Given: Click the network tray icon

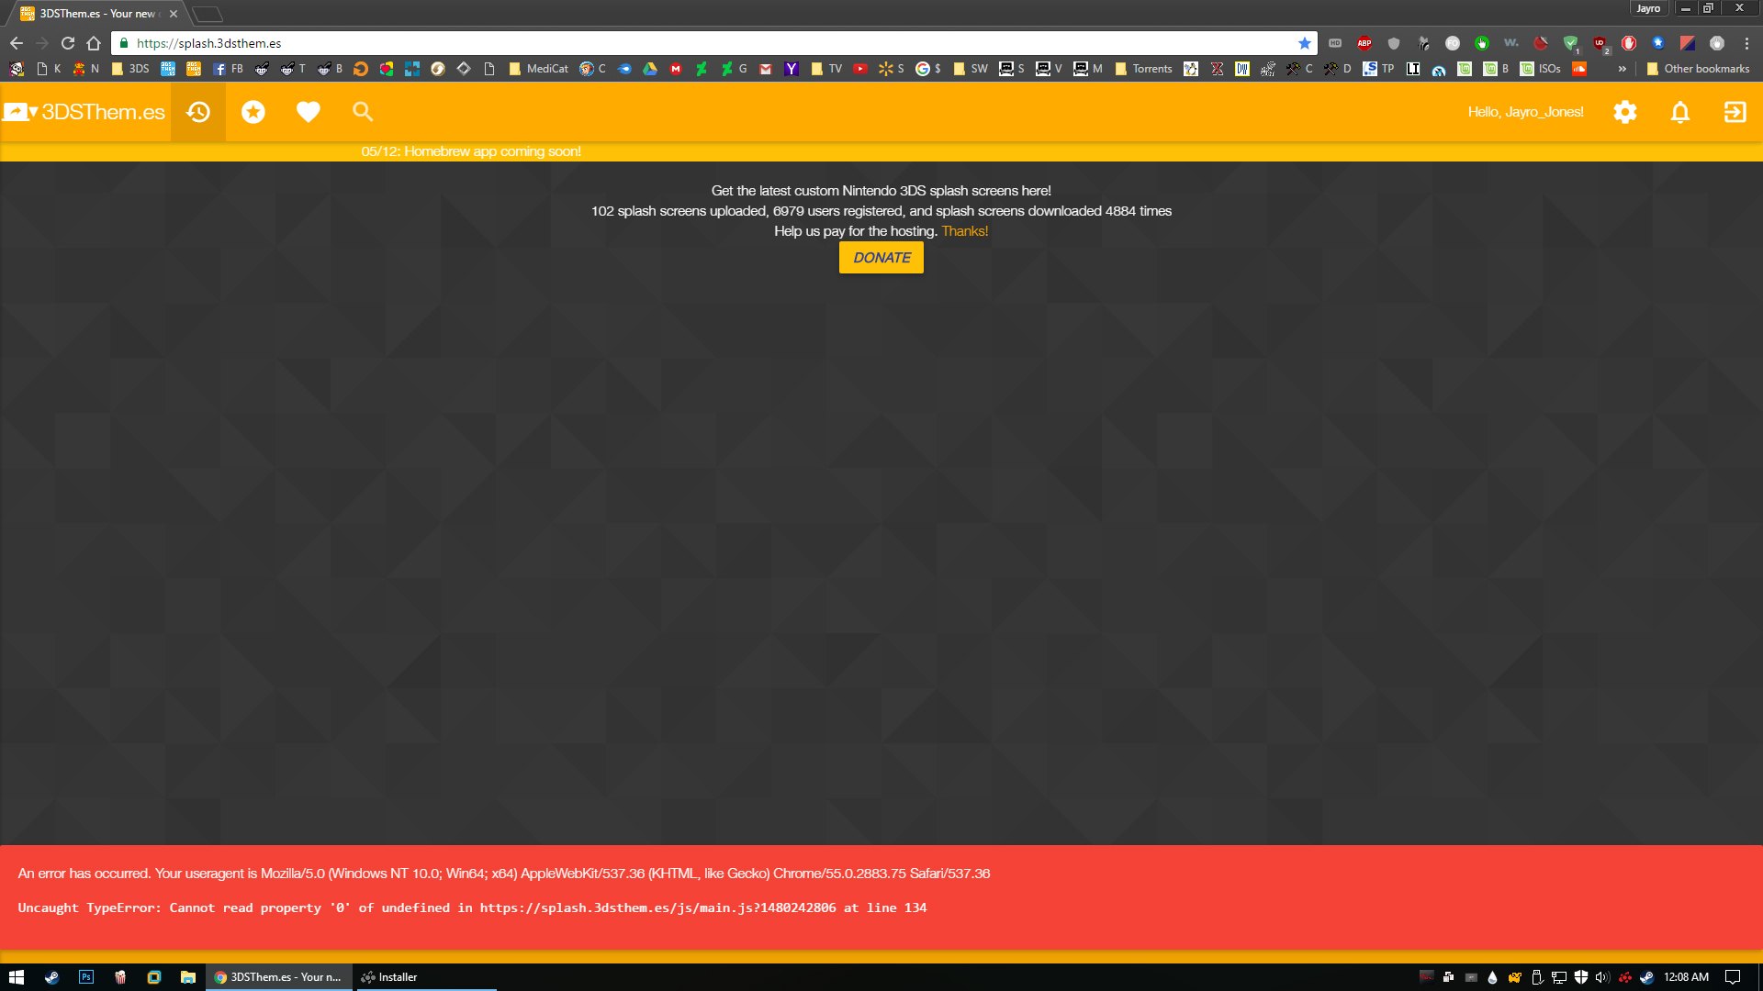Looking at the screenshot, I should pos(1558,977).
